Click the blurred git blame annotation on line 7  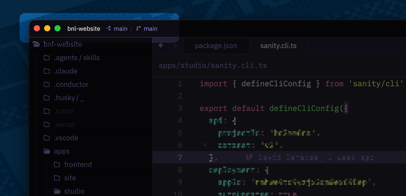(309, 157)
